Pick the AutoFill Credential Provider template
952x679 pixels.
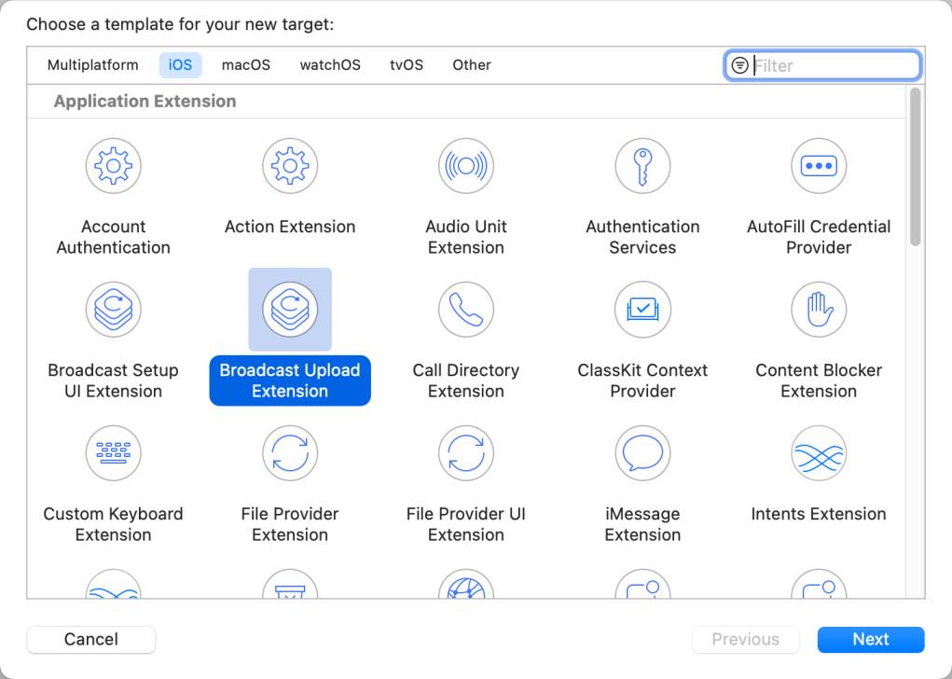point(819,191)
